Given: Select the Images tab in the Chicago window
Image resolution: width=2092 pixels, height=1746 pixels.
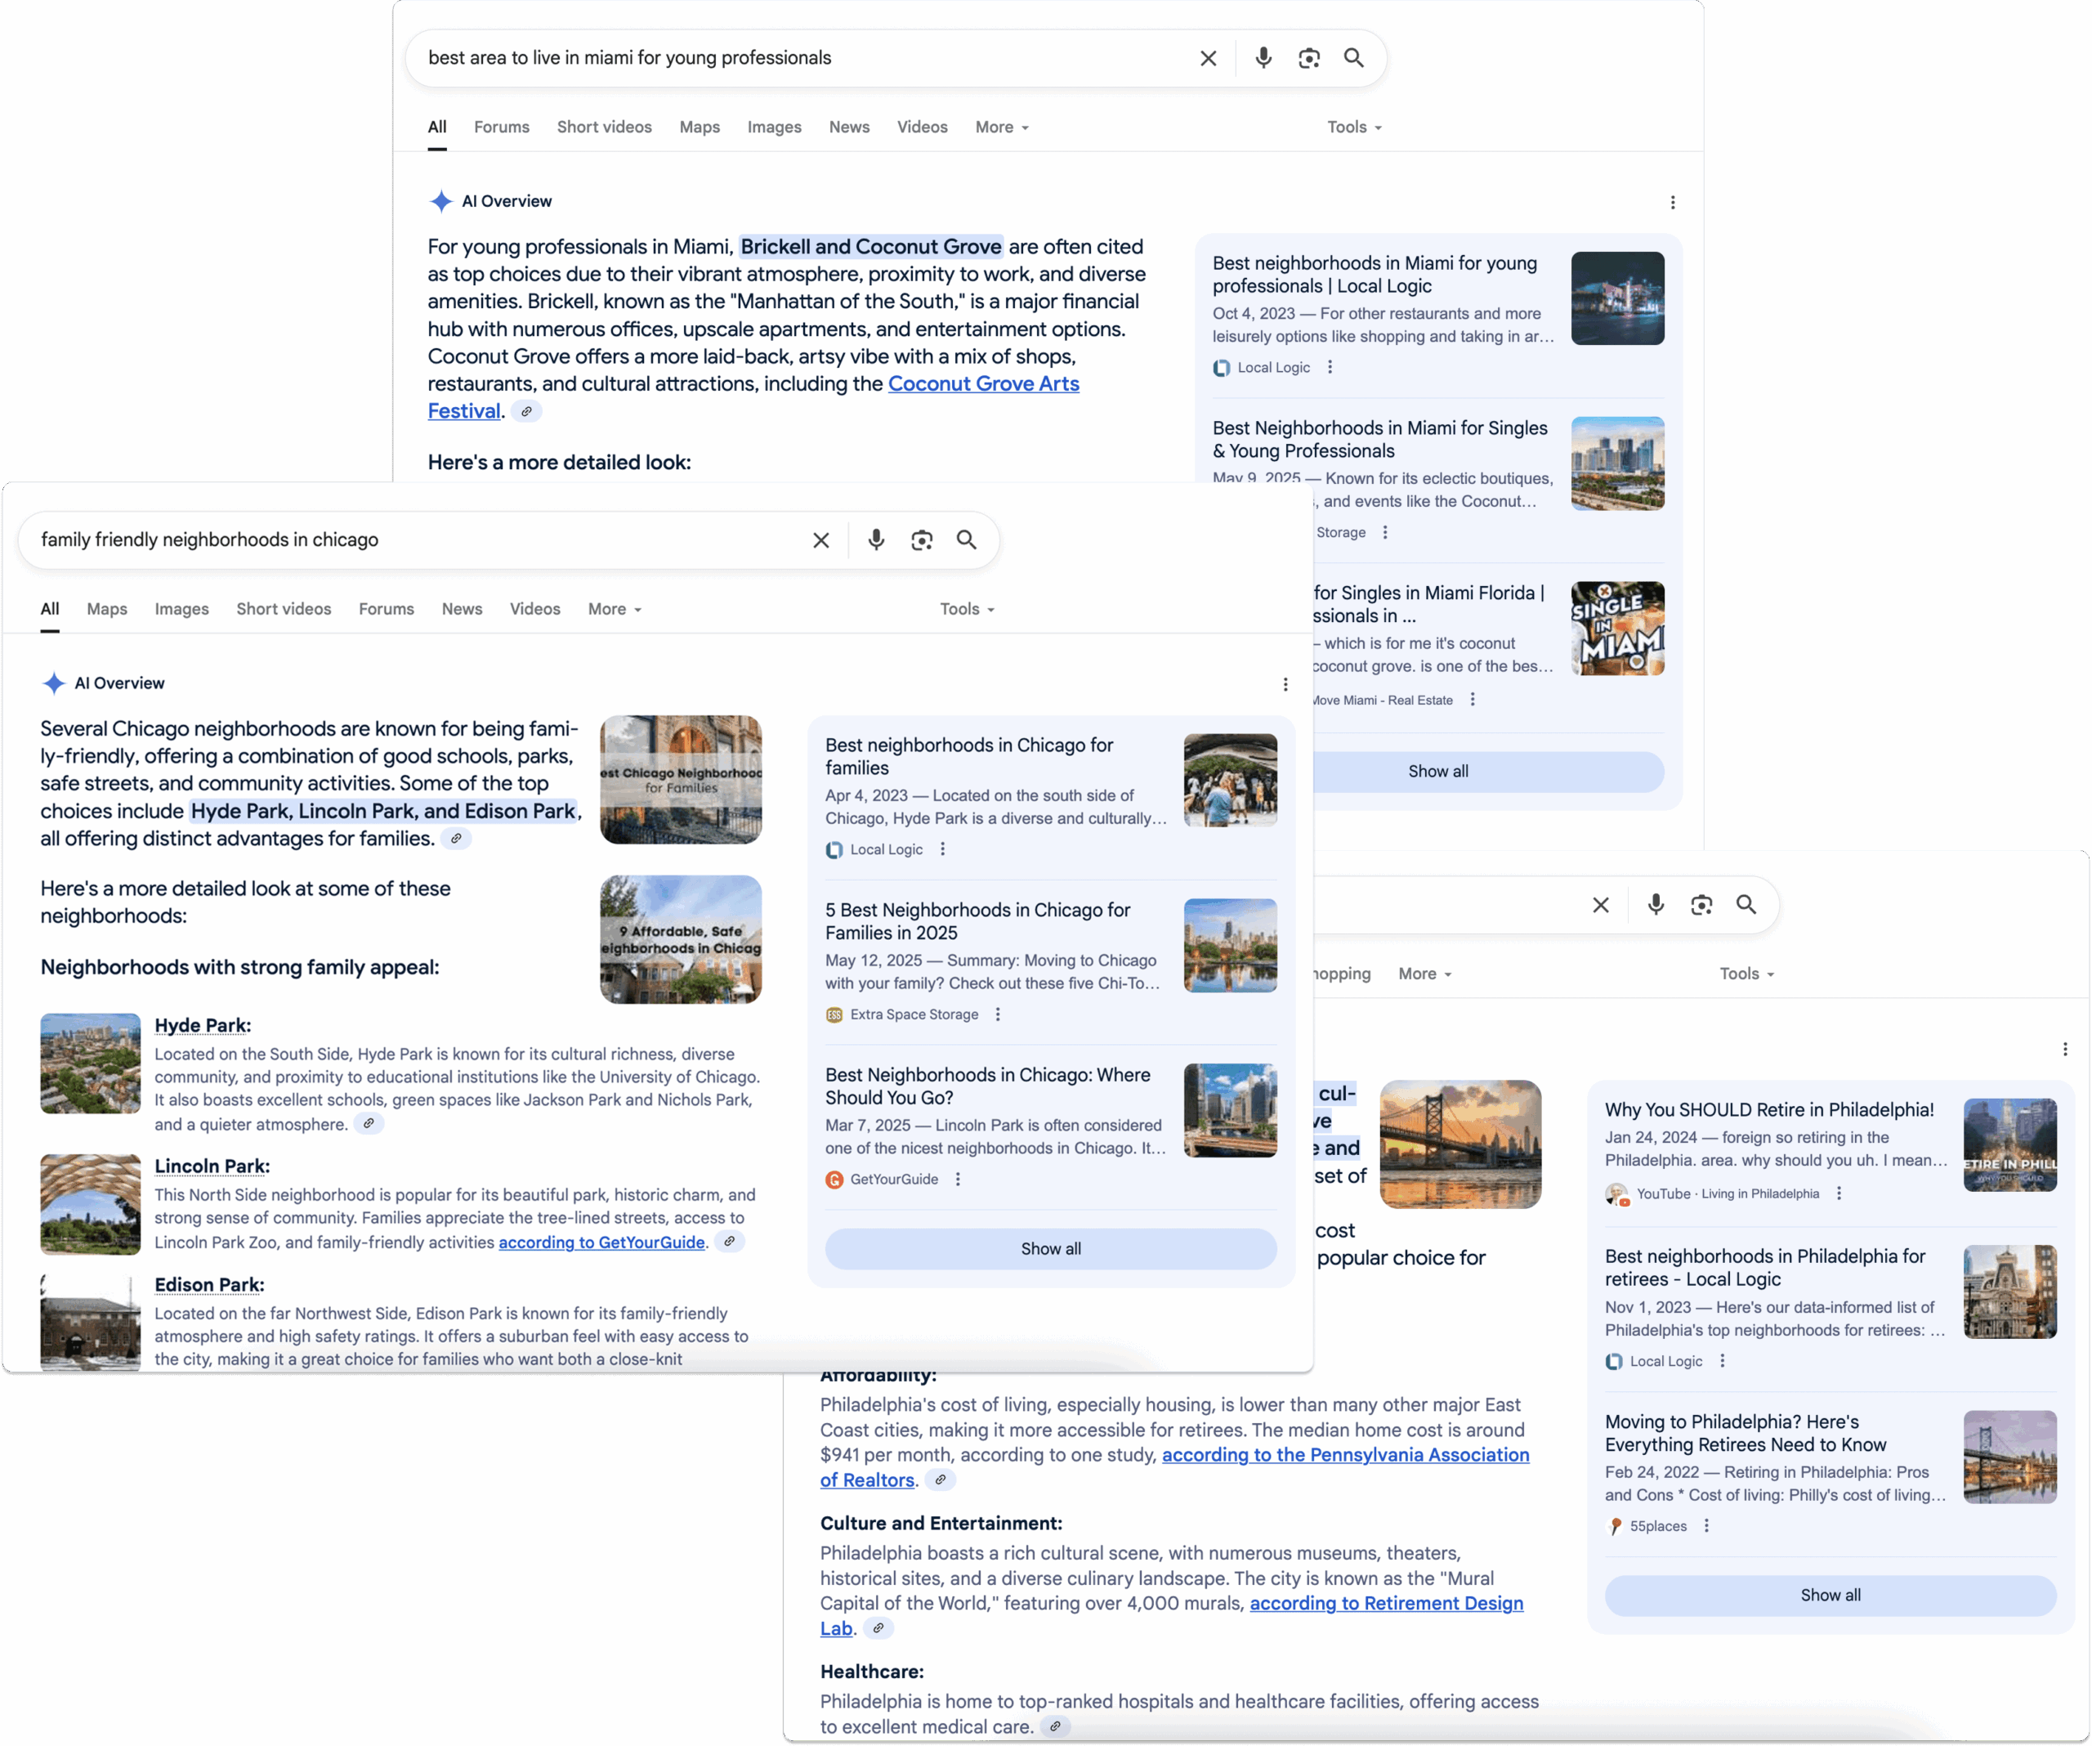Looking at the screenshot, I should coord(181,609).
